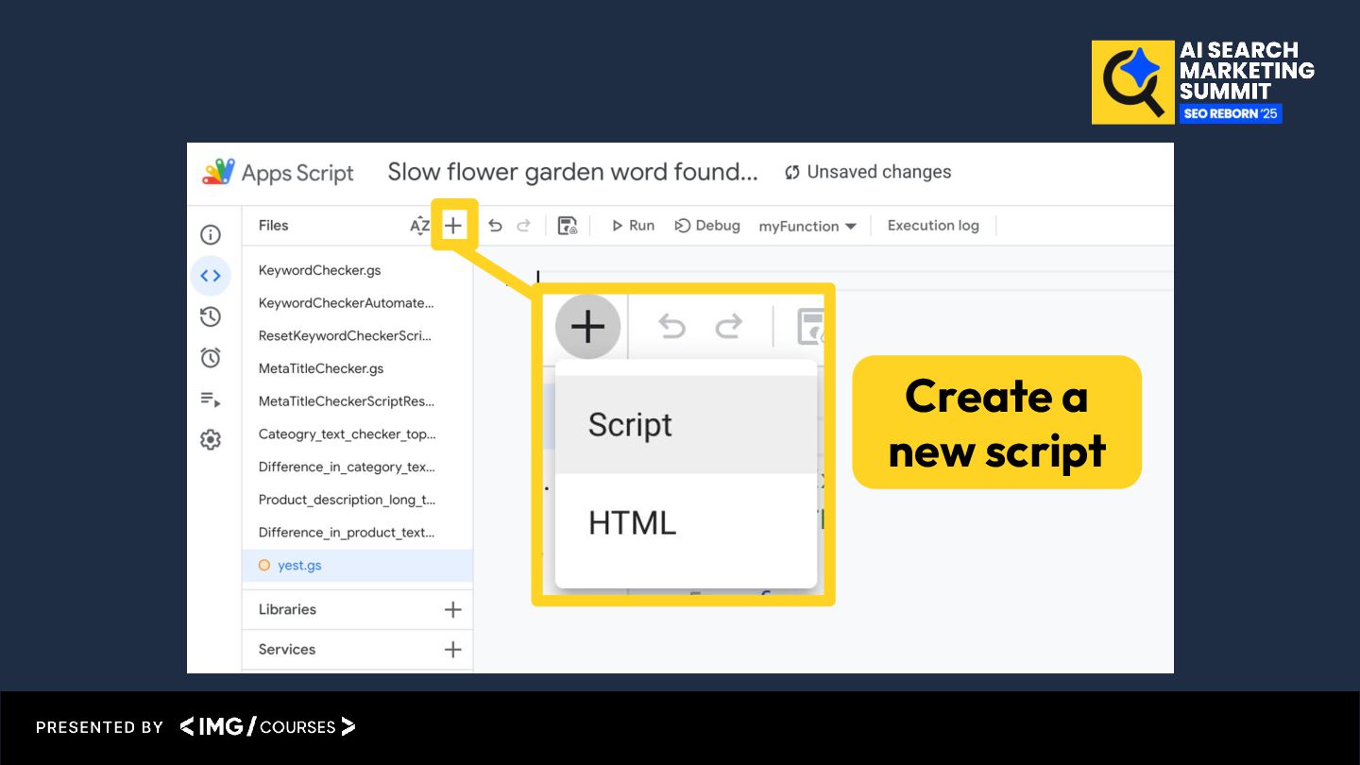
Task: Open the KeywordChecker.gs file
Action: point(320,270)
